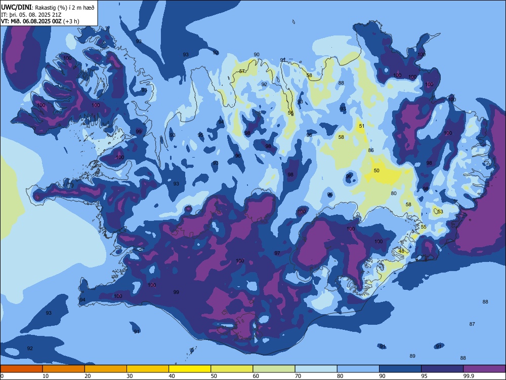506x380 pixels.
Task: Click the '48' humidity value near the southeast coast
Action: pos(401,251)
